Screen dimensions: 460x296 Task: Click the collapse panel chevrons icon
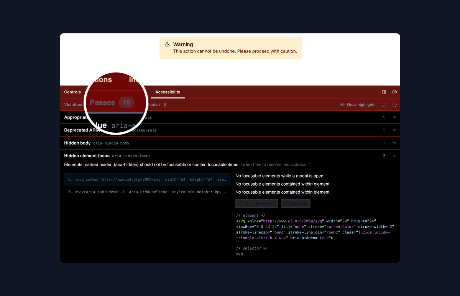click(x=384, y=104)
